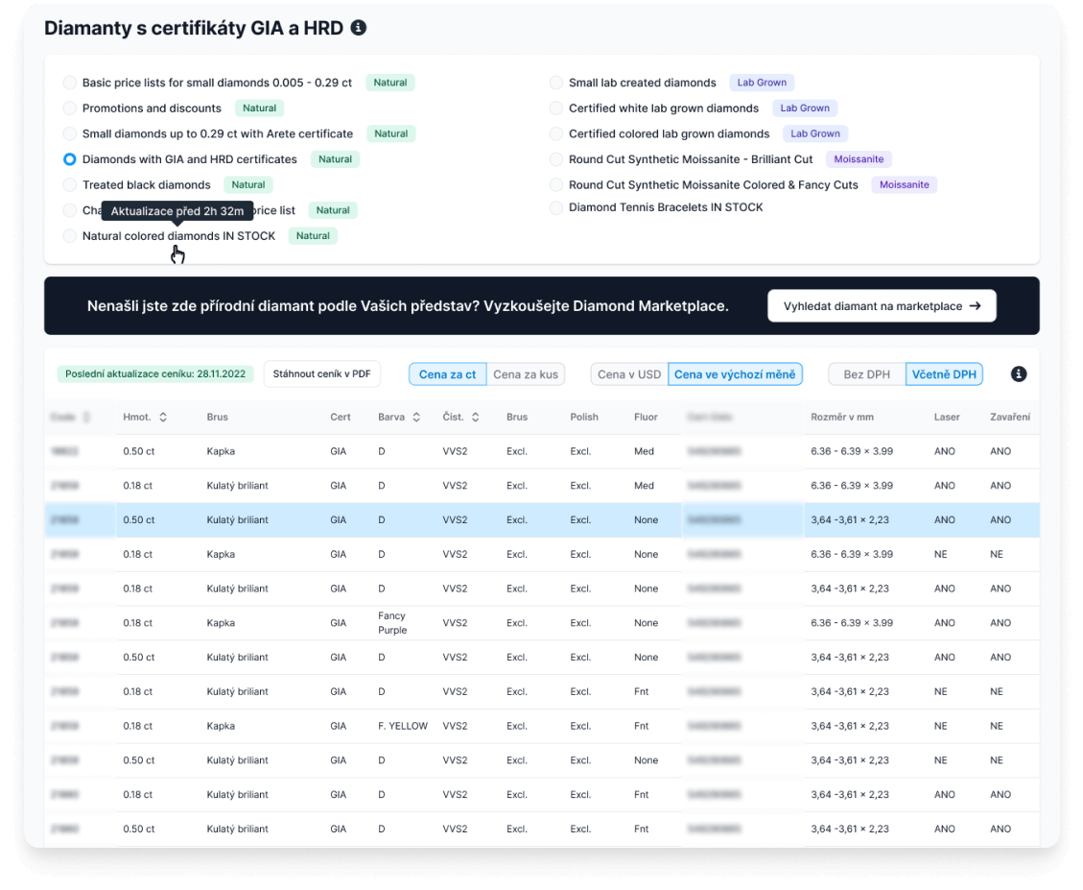
Task: Sort by Barva color column
Action: click(x=415, y=418)
